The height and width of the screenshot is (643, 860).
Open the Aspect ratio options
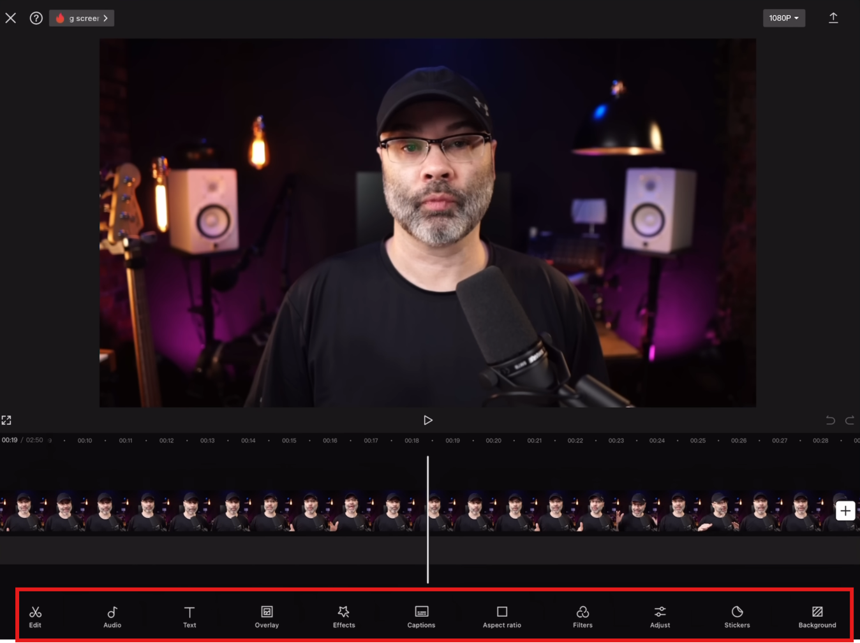(x=502, y=615)
